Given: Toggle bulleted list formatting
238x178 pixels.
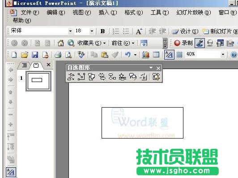Looking at the screenshot, I should pos(126,31).
